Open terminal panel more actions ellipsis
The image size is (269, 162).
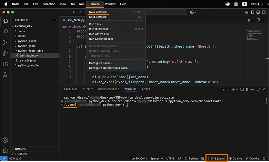[x=252, y=89]
